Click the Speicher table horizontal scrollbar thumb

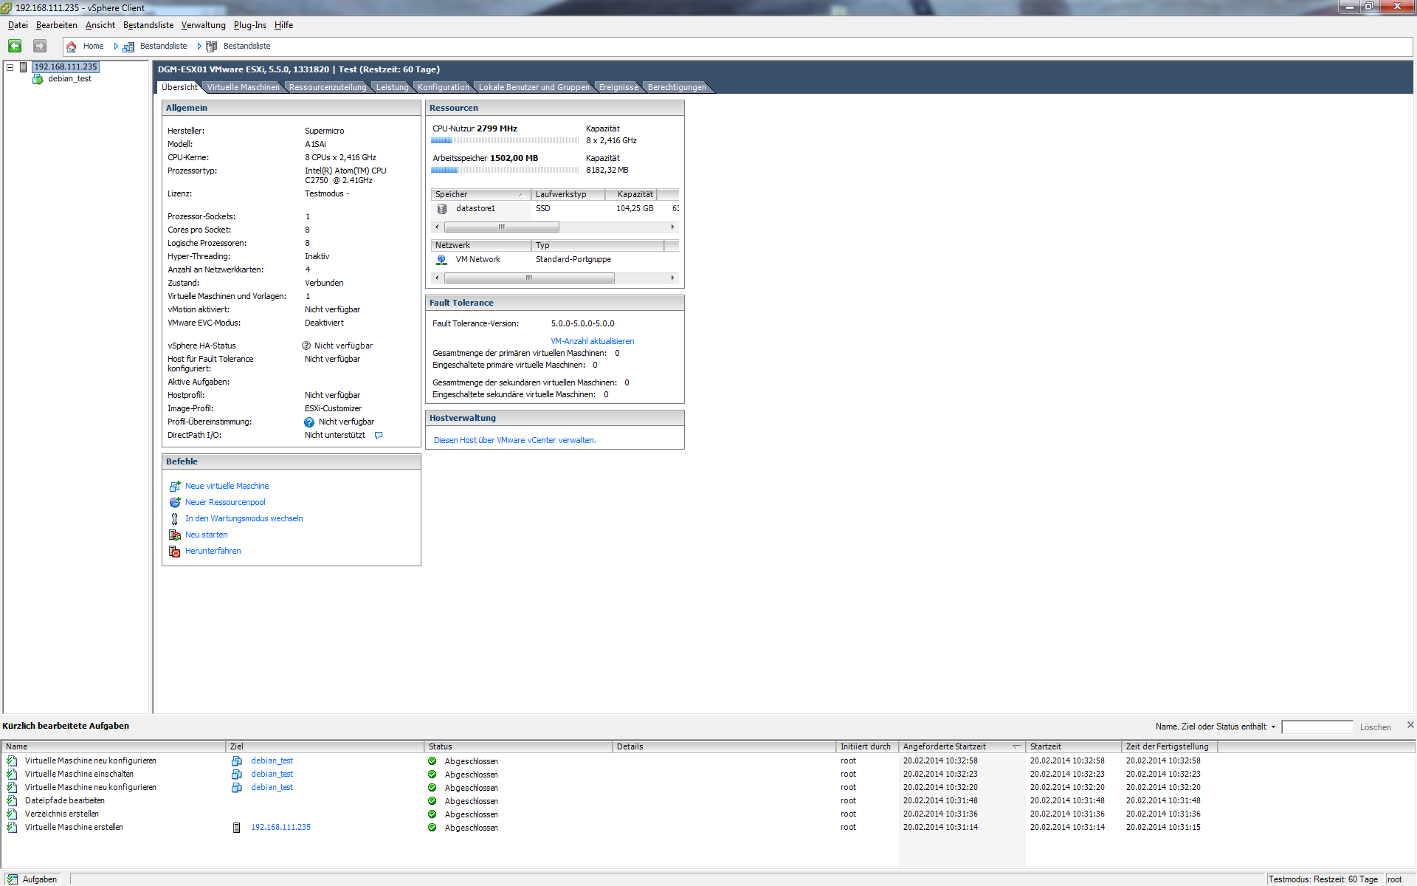[x=501, y=227]
